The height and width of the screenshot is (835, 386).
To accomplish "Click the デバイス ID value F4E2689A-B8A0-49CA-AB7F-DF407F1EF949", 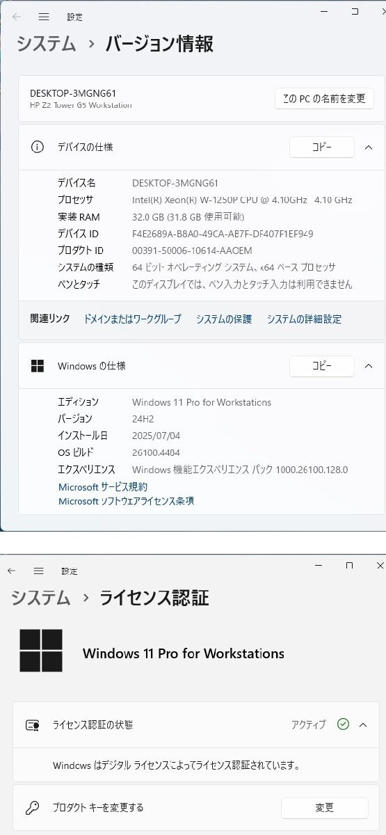I will (x=223, y=234).
